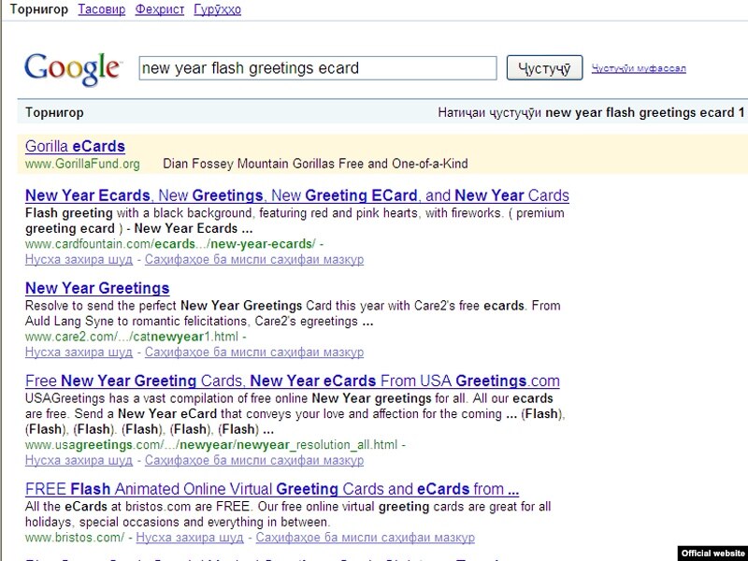The height and width of the screenshot is (561, 748).
Task: Open the Gorilla eCards sponsored link
Action: click(75, 146)
